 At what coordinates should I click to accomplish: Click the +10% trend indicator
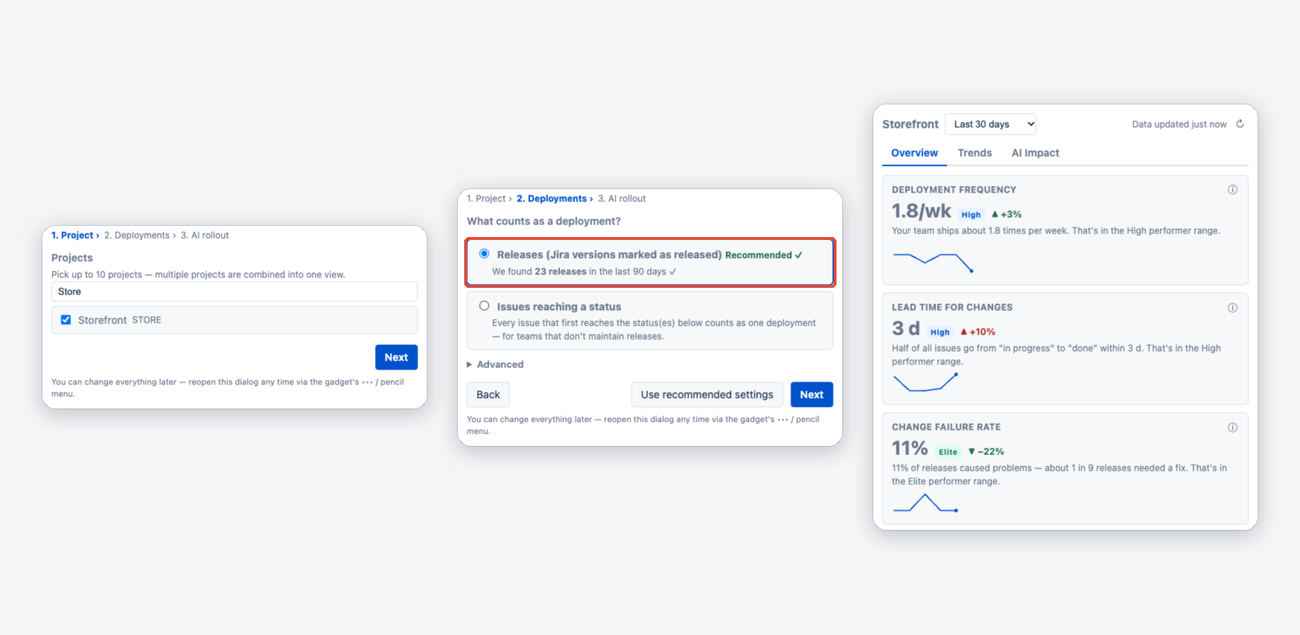(978, 332)
